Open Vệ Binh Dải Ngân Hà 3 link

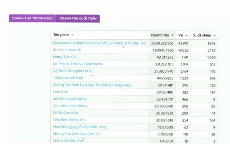click(x=72, y=71)
